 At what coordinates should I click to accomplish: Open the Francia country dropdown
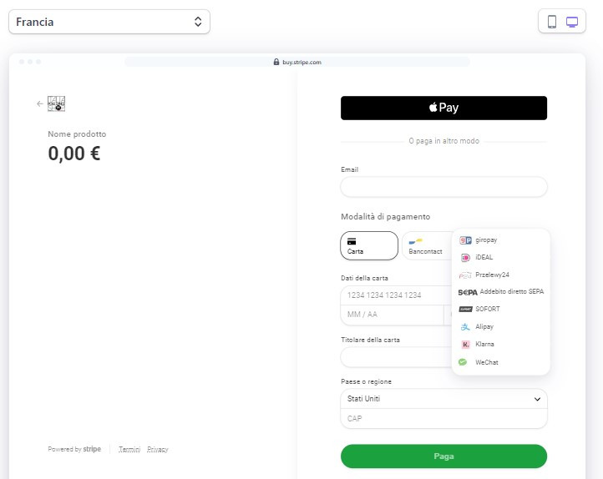(x=109, y=22)
